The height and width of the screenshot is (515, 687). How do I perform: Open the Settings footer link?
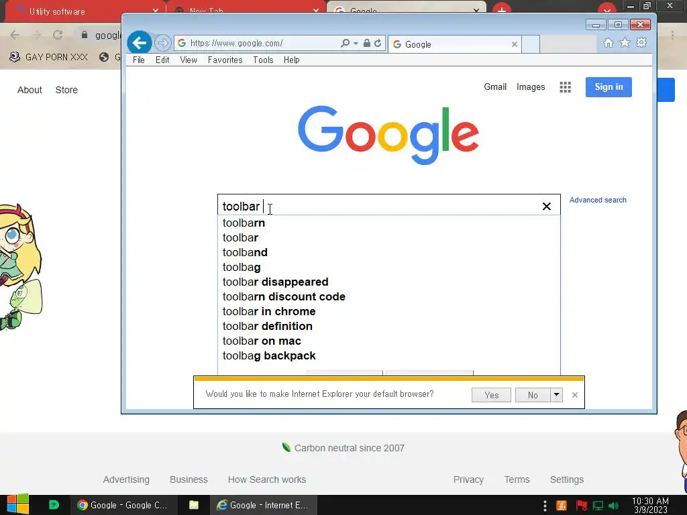click(566, 479)
